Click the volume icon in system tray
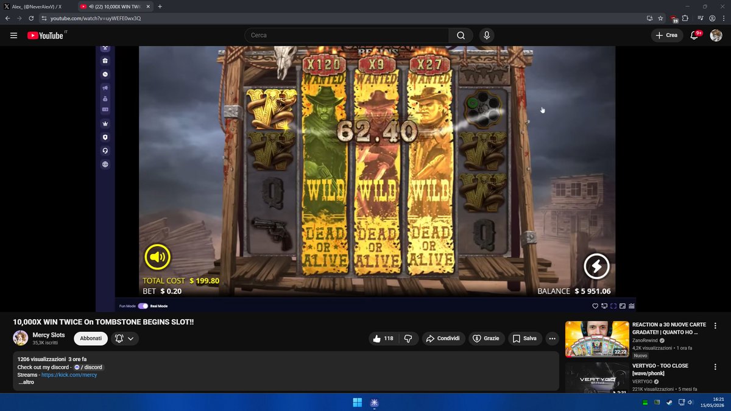The width and height of the screenshot is (731, 411). point(692,402)
